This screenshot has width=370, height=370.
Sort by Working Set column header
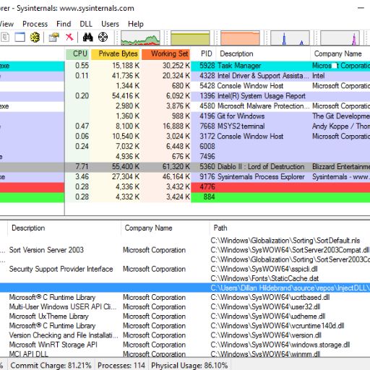tap(166, 53)
